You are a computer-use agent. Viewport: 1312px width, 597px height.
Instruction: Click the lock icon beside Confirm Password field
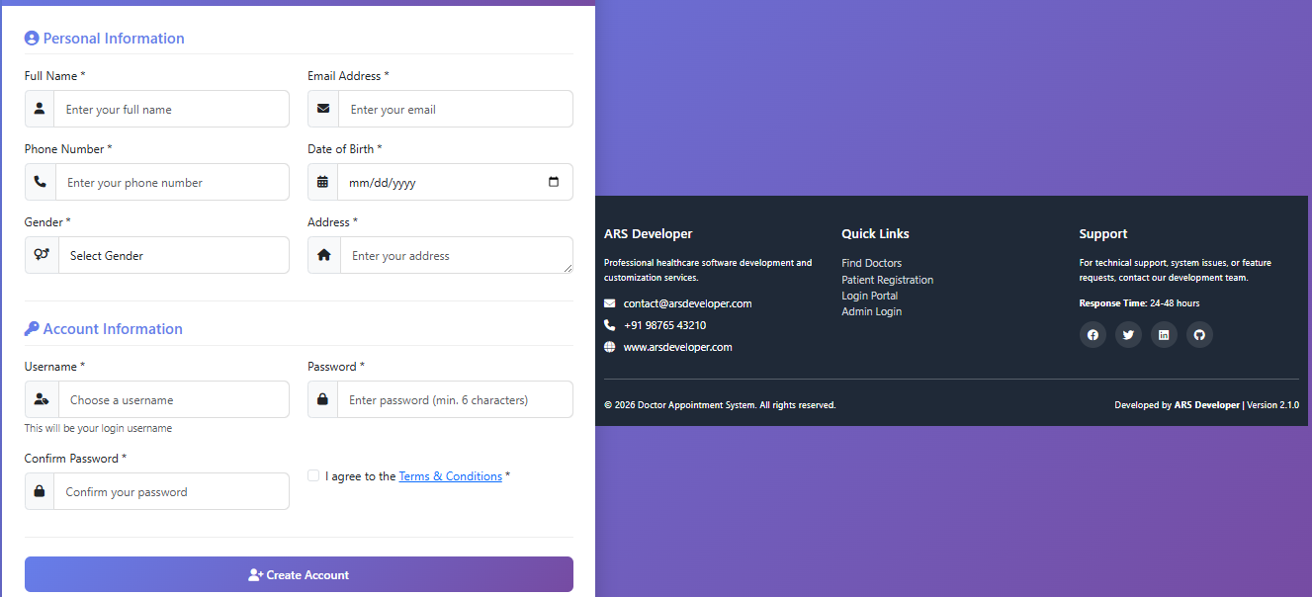pos(40,491)
